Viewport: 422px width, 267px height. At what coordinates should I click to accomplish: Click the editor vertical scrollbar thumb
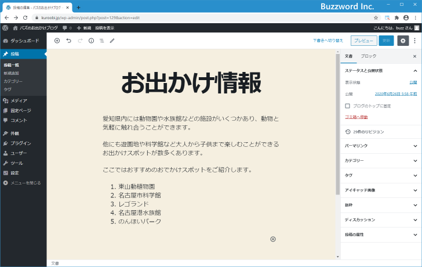338,124
